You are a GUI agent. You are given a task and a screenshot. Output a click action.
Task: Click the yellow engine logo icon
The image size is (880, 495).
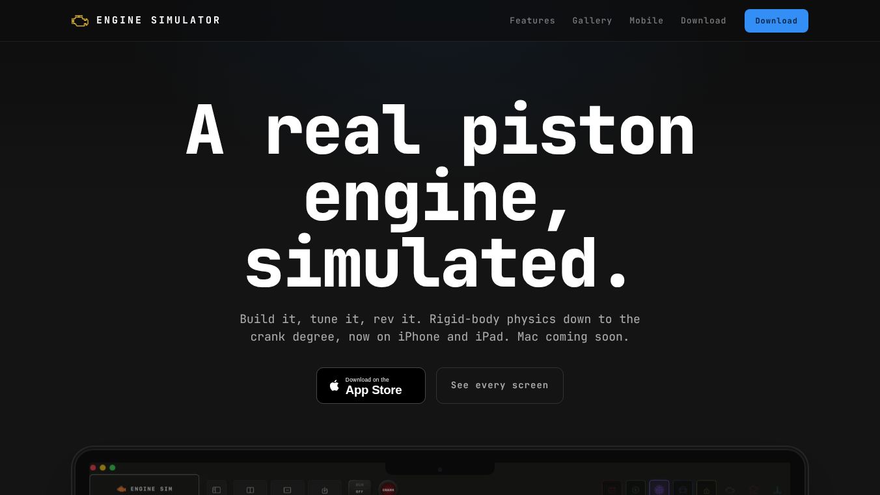pos(80,21)
